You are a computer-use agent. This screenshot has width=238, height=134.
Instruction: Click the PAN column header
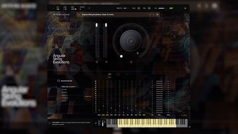[x=168, y=115]
